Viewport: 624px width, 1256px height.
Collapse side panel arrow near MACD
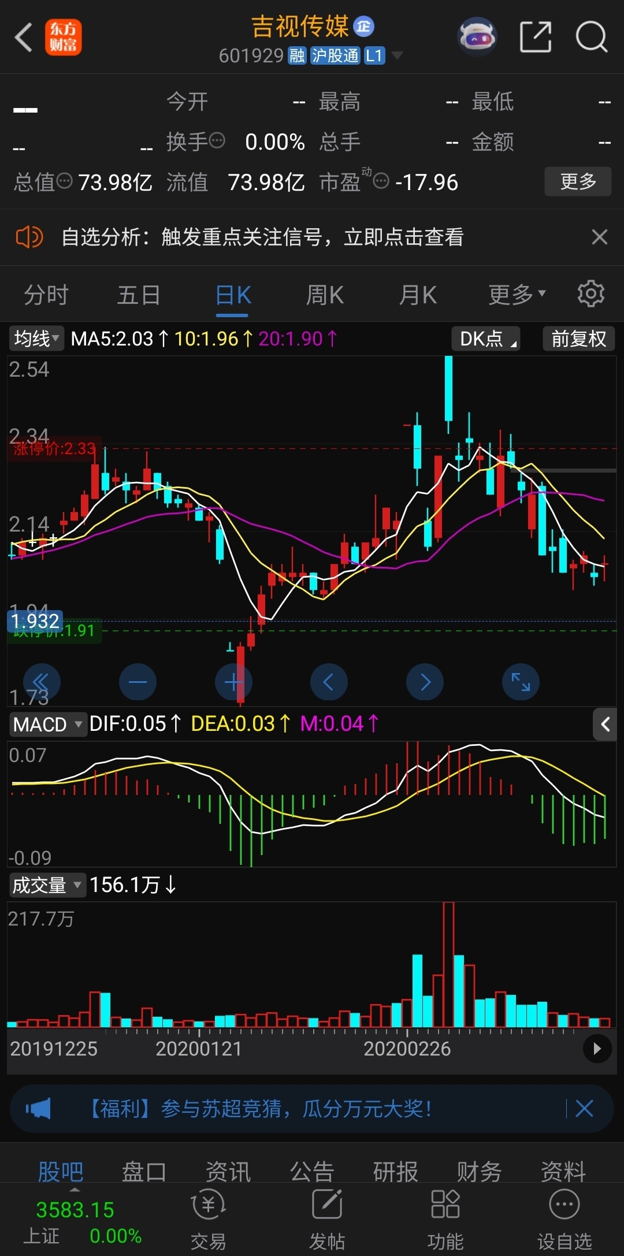(605, 724)
